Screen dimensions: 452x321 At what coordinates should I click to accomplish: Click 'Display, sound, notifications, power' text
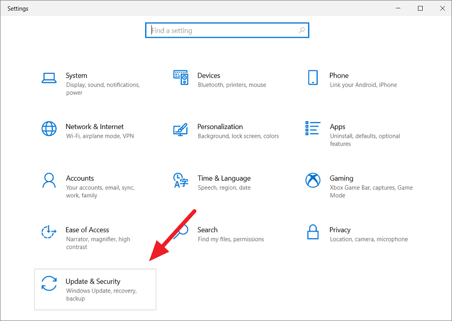(103, 89)
